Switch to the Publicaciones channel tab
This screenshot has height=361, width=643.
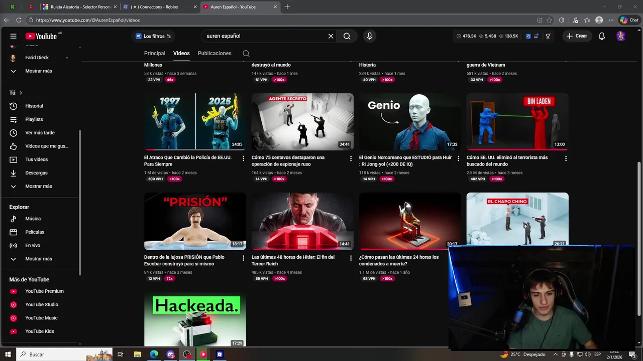tap(215, 53)
